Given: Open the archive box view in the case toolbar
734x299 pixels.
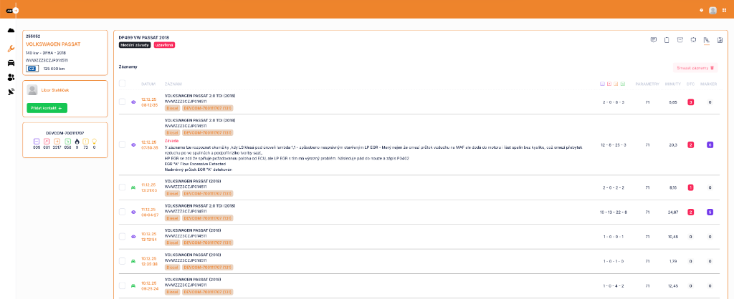Looking at the screenshot, I should tap(680, 40).
